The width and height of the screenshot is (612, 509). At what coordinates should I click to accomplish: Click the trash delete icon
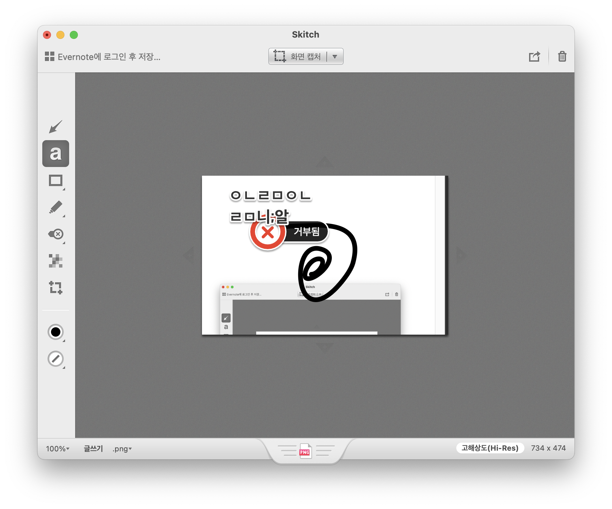coord(562,56)
